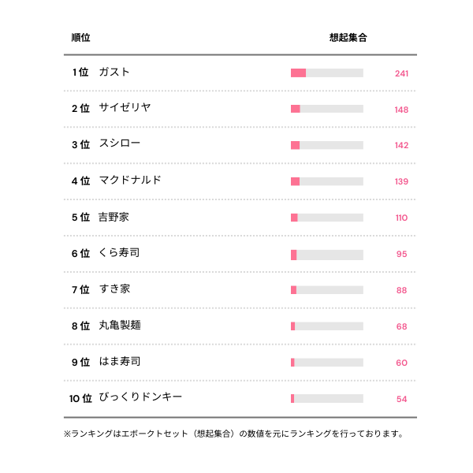The image size is (473, 473).
Task: Click the 想起集合 column header
Action: [348, 38]
